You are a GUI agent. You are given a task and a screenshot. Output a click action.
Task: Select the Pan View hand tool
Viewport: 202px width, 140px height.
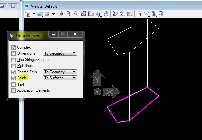pyautogui.click(x=106, y=14)
